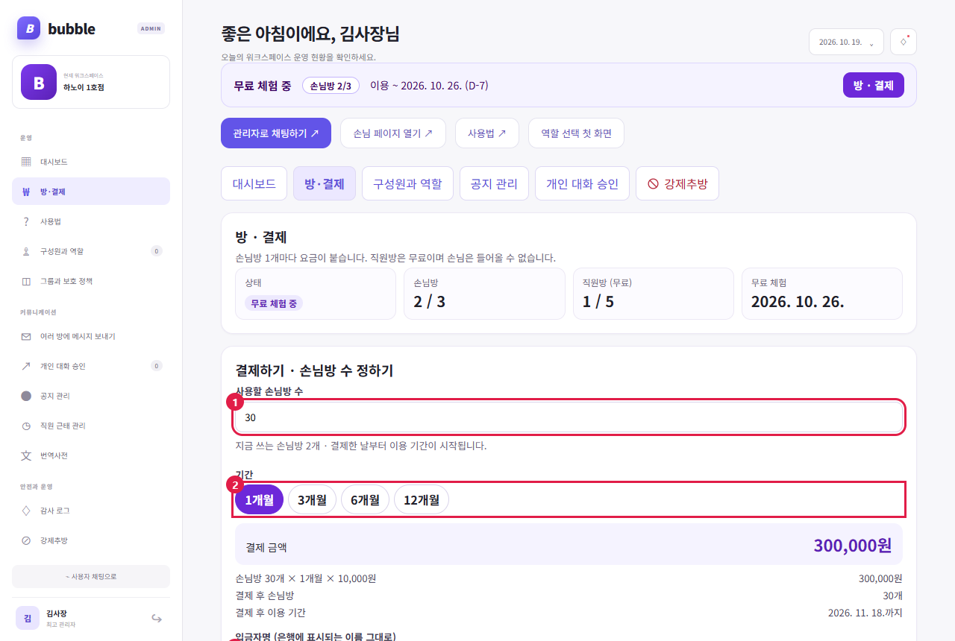Switch to the 구성원과 역할 tab
The height and width of the screenshot is (641, 955).
pos(407,183)
